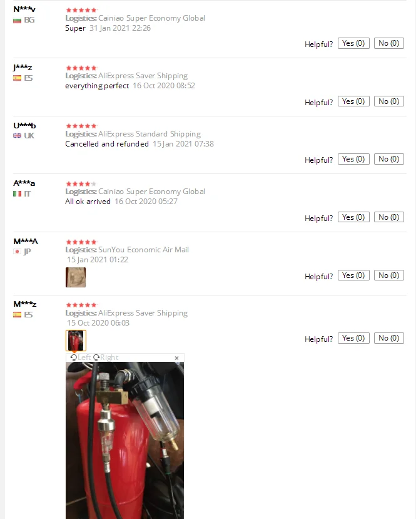Click the enlarged red extinguisher photo

124,440
